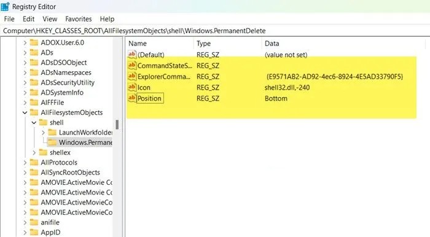The height and width of the screenshot is (237, 430).
Task: Select the AllSyncRootObjects folder icon
Action: pyautogui.click(x=34, y=173)
